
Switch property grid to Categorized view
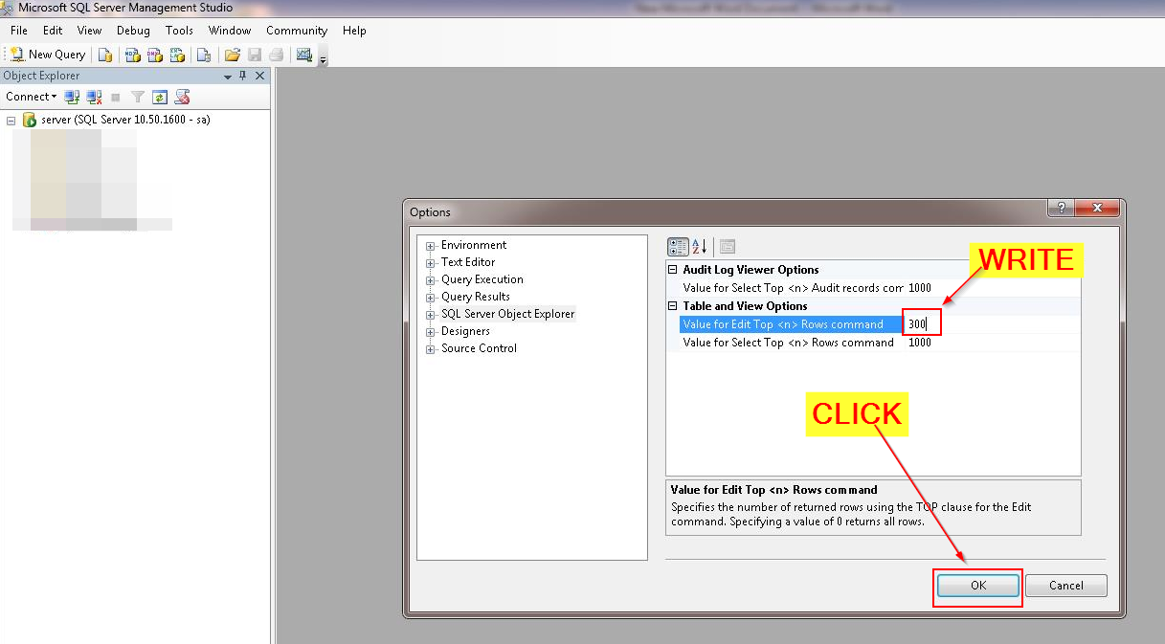click(678, 247)
